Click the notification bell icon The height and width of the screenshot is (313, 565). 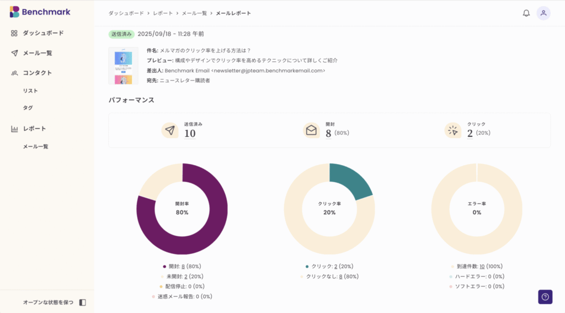[x=526, y=13]
